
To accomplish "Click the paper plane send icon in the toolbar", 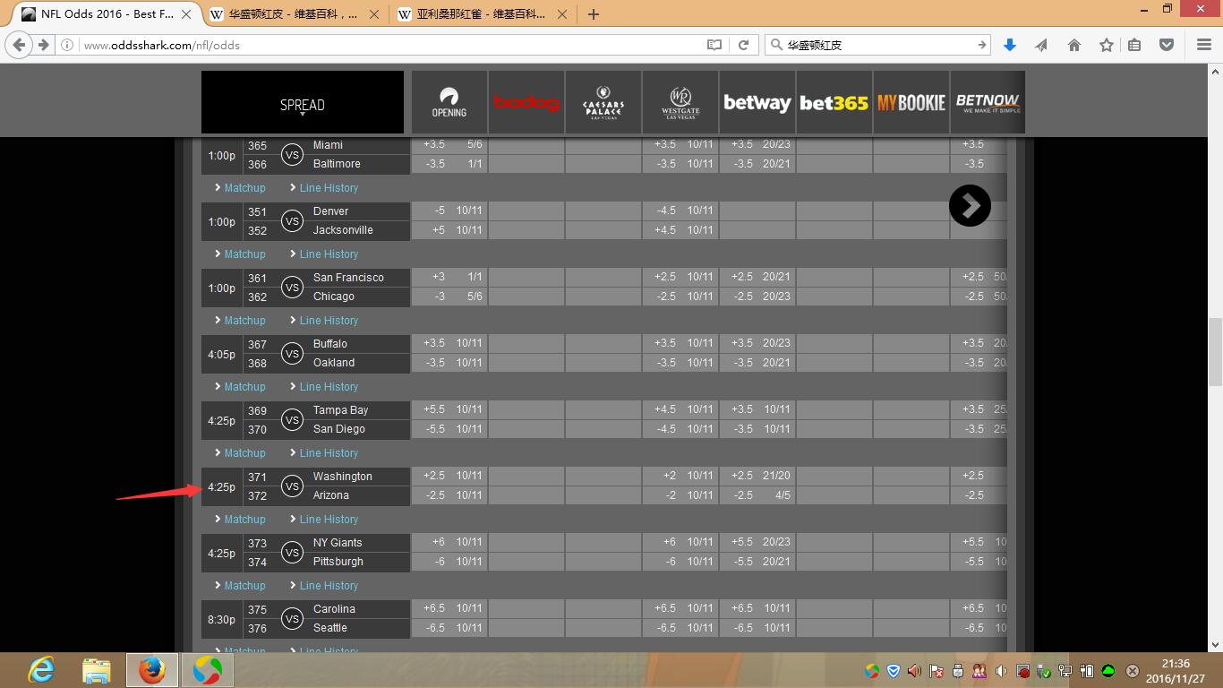I will pos(1041,45).
